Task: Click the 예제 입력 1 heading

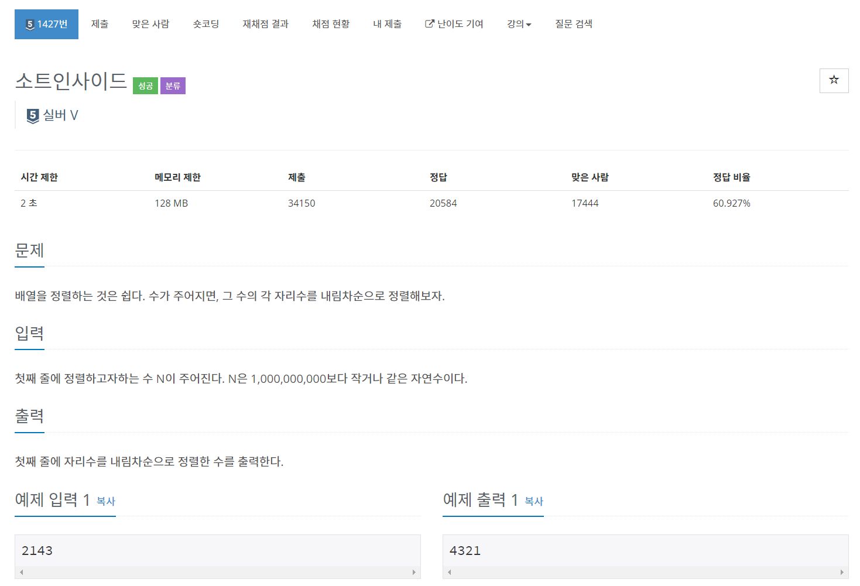Action: pos(52,500)
